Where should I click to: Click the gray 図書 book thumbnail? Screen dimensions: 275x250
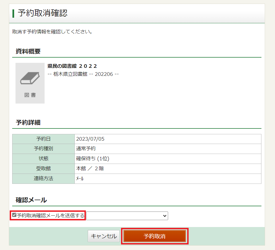tap(30, 83)
